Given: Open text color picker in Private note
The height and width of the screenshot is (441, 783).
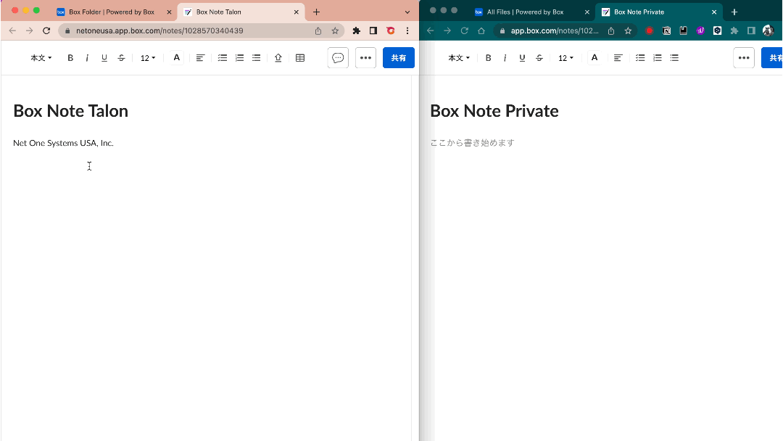Looking at the screenshot, I should pos(594,58).
